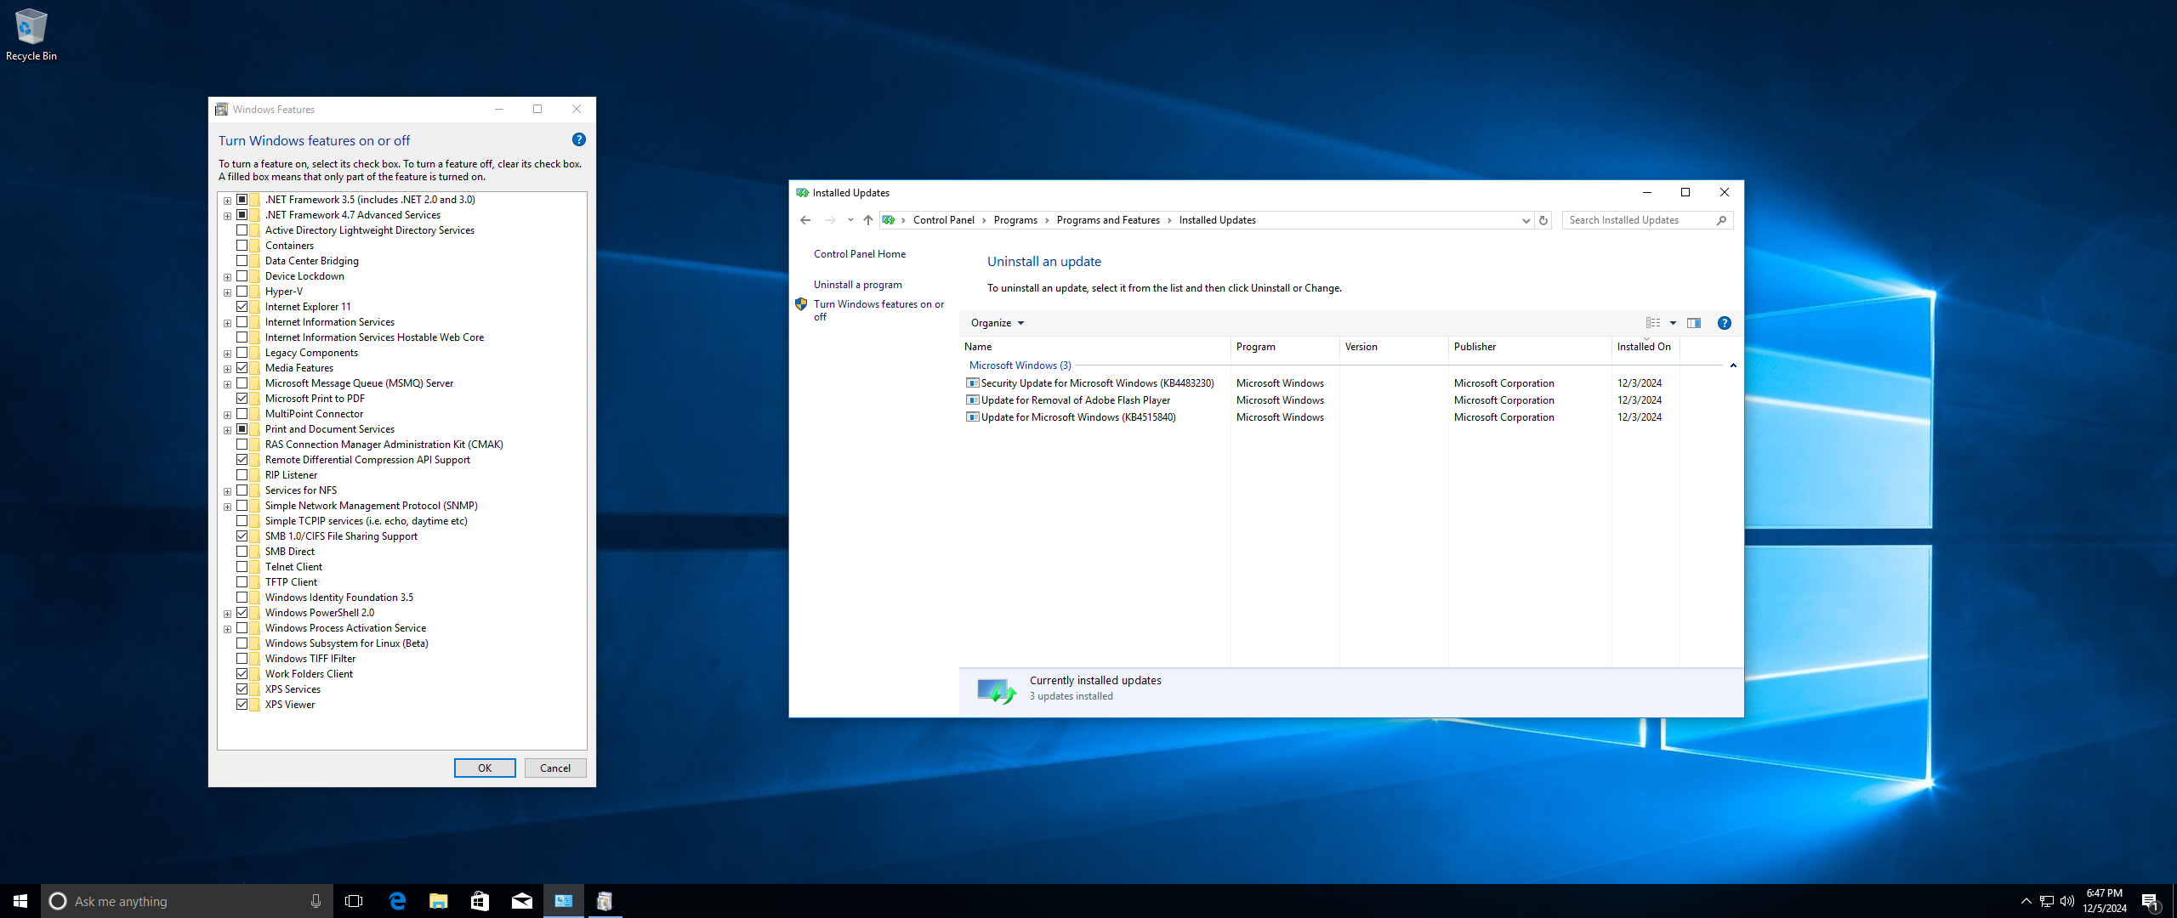The height and width of the screenshot is (918, 2177).
Task: Show hidden system tray icons
Action: click(2026, 901)
